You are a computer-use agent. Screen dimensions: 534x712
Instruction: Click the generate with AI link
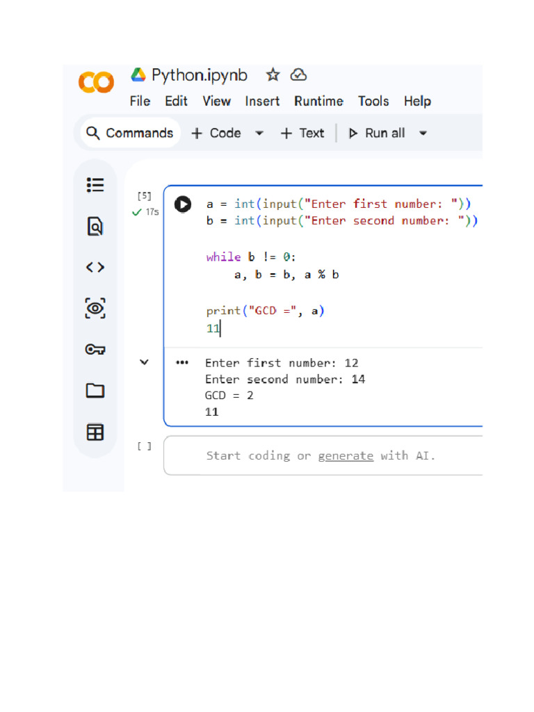pyautogui.click(x=346, y=456)
